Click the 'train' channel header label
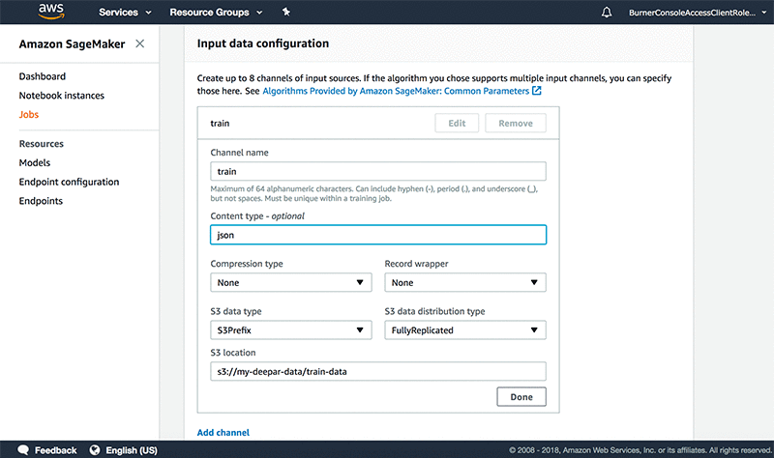Image resolution: width=774 pixels, height=458 pixels. (220, 124)
